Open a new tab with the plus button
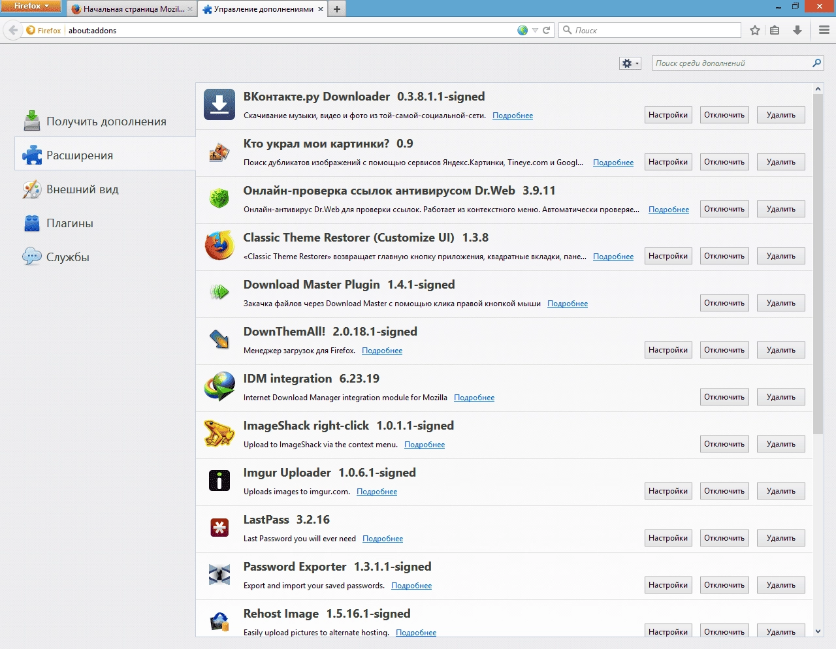Screen dimensions: 836x649 [337, 9]
